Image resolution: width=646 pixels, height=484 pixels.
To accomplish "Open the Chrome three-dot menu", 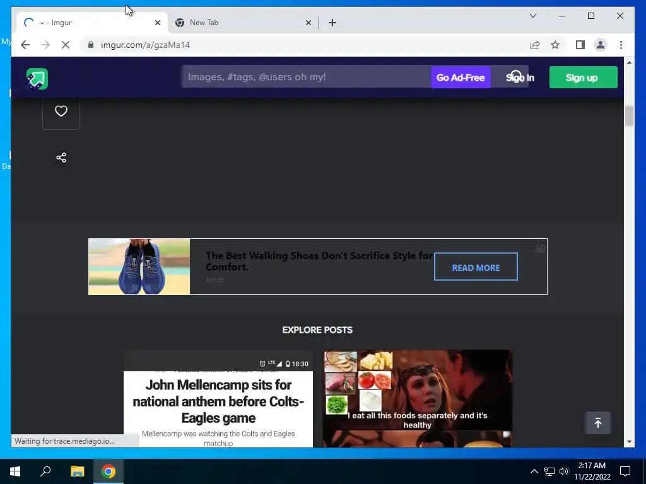I will pyautogui.click(x=621, y=45).
